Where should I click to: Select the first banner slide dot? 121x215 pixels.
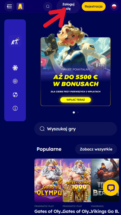pyautogui.click(x=74, y=112)
